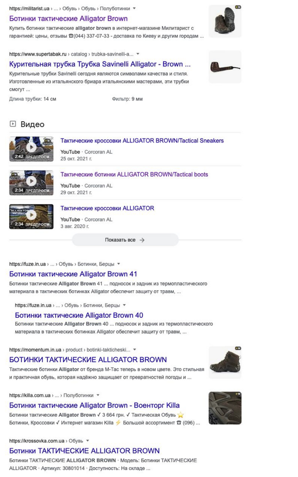
Task: Open 'Ботинки тактические Alligator Brown' militarist link
Action: [x=69, y=19]
